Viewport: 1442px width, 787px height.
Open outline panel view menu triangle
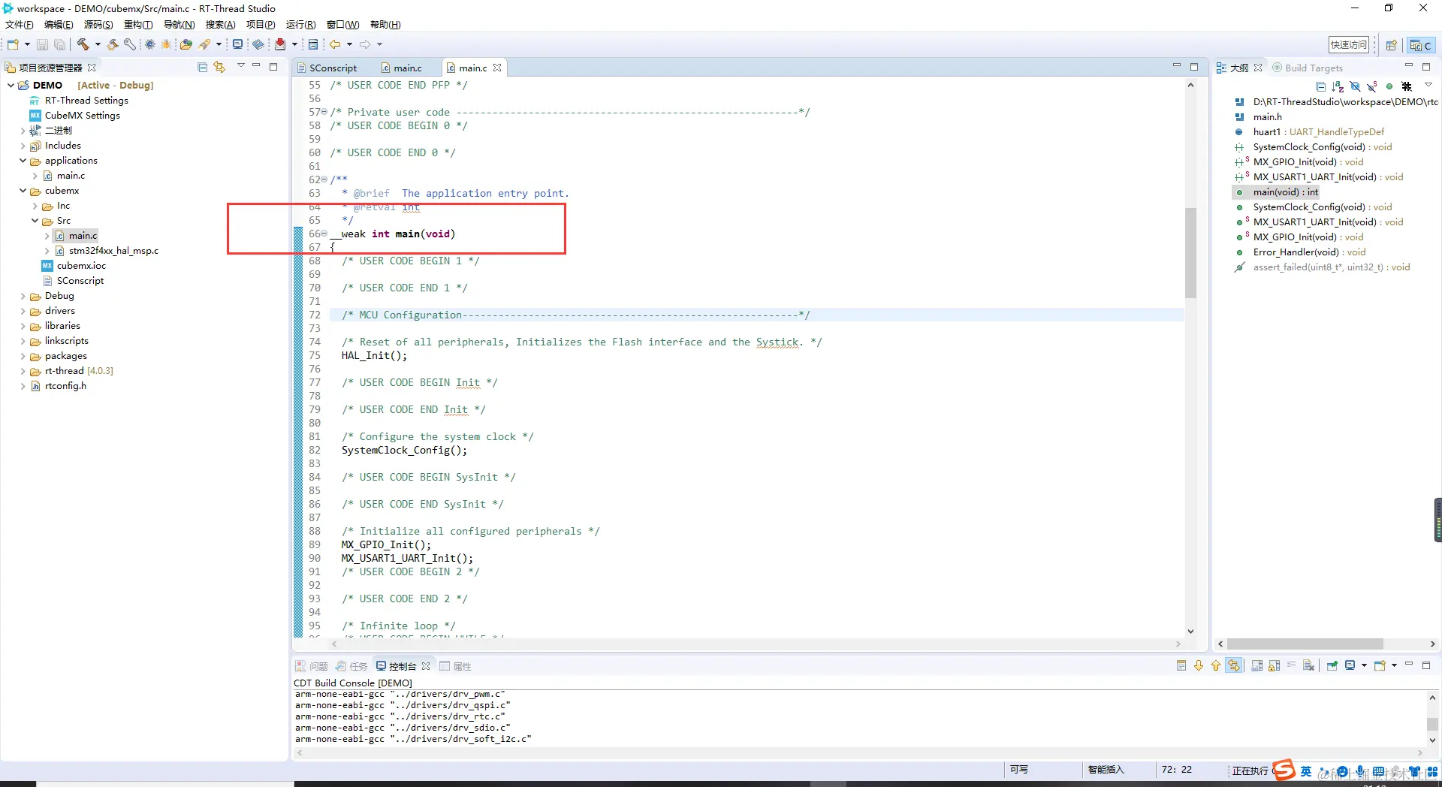(1428, 85)
